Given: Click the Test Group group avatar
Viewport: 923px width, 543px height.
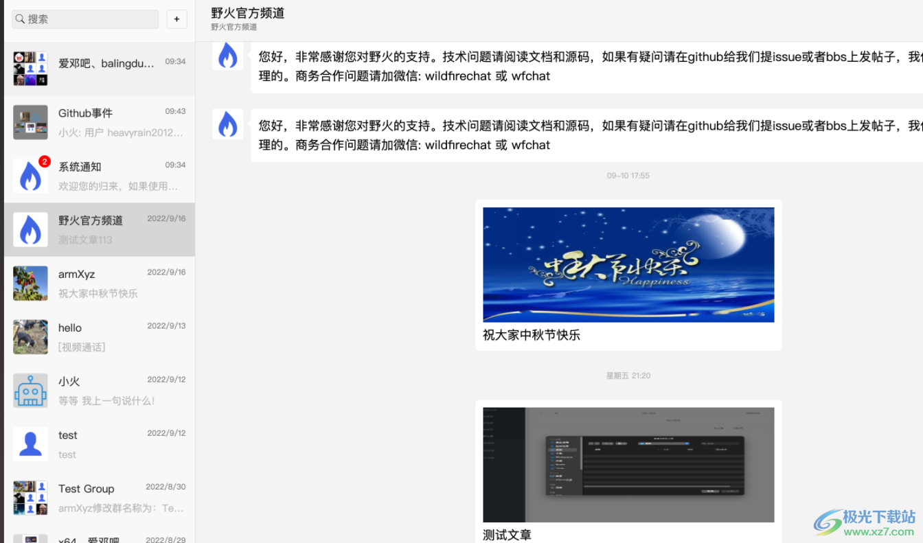Looking at the screenshot, I should tap(30, 497).
